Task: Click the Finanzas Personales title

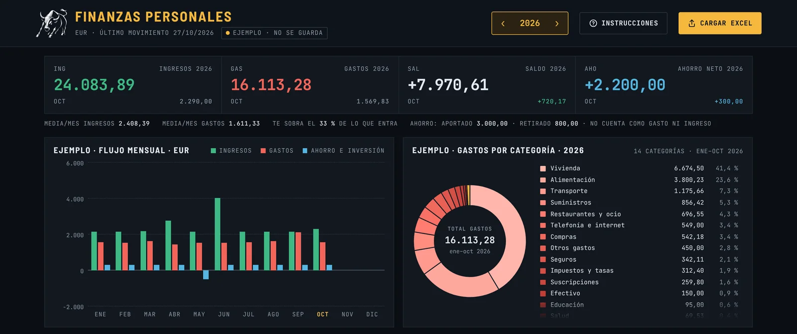Action: click(x=153, y=17)
